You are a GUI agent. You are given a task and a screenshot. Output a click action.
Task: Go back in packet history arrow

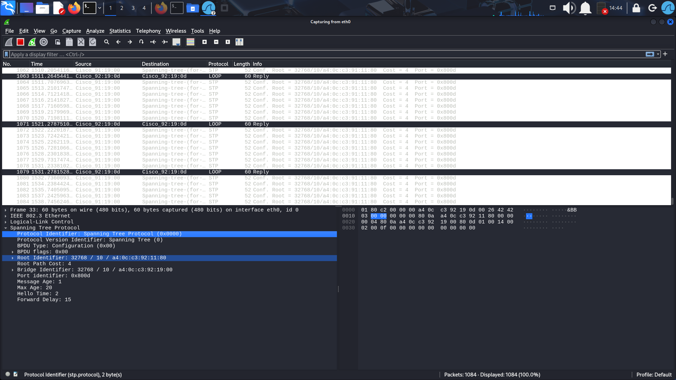(x=118, y=42)
